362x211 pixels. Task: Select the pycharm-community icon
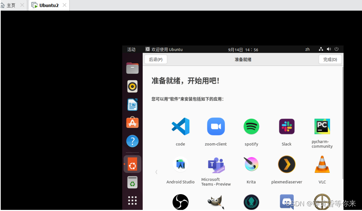(x=322, y=126)
